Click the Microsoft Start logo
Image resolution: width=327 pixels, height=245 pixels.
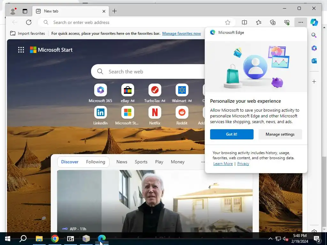(x=51, y=50)
